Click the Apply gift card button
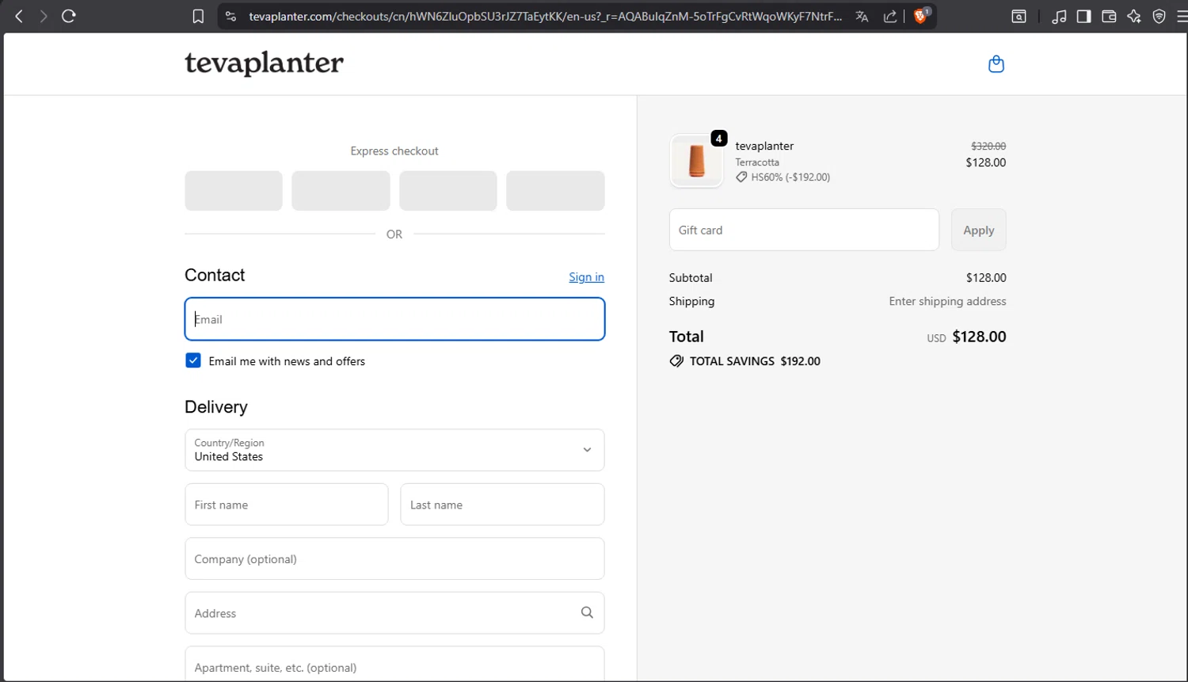The height and width of the screenshot is (682, 1188). pyautogui.click(x=978, y=230)
